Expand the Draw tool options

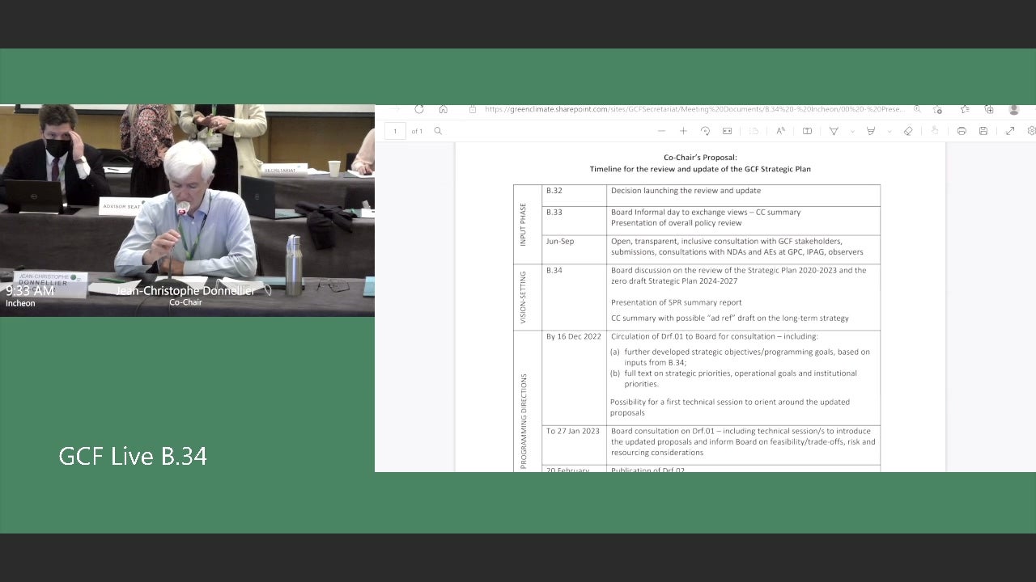pyautogui.click(x=851, y=131)
